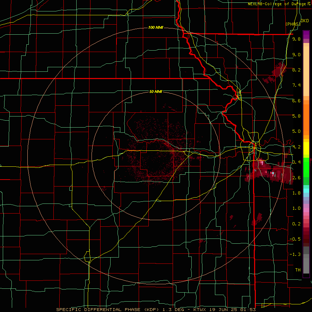
Task: Pick the pink band of the color bar
Action: tap(306, 210)
